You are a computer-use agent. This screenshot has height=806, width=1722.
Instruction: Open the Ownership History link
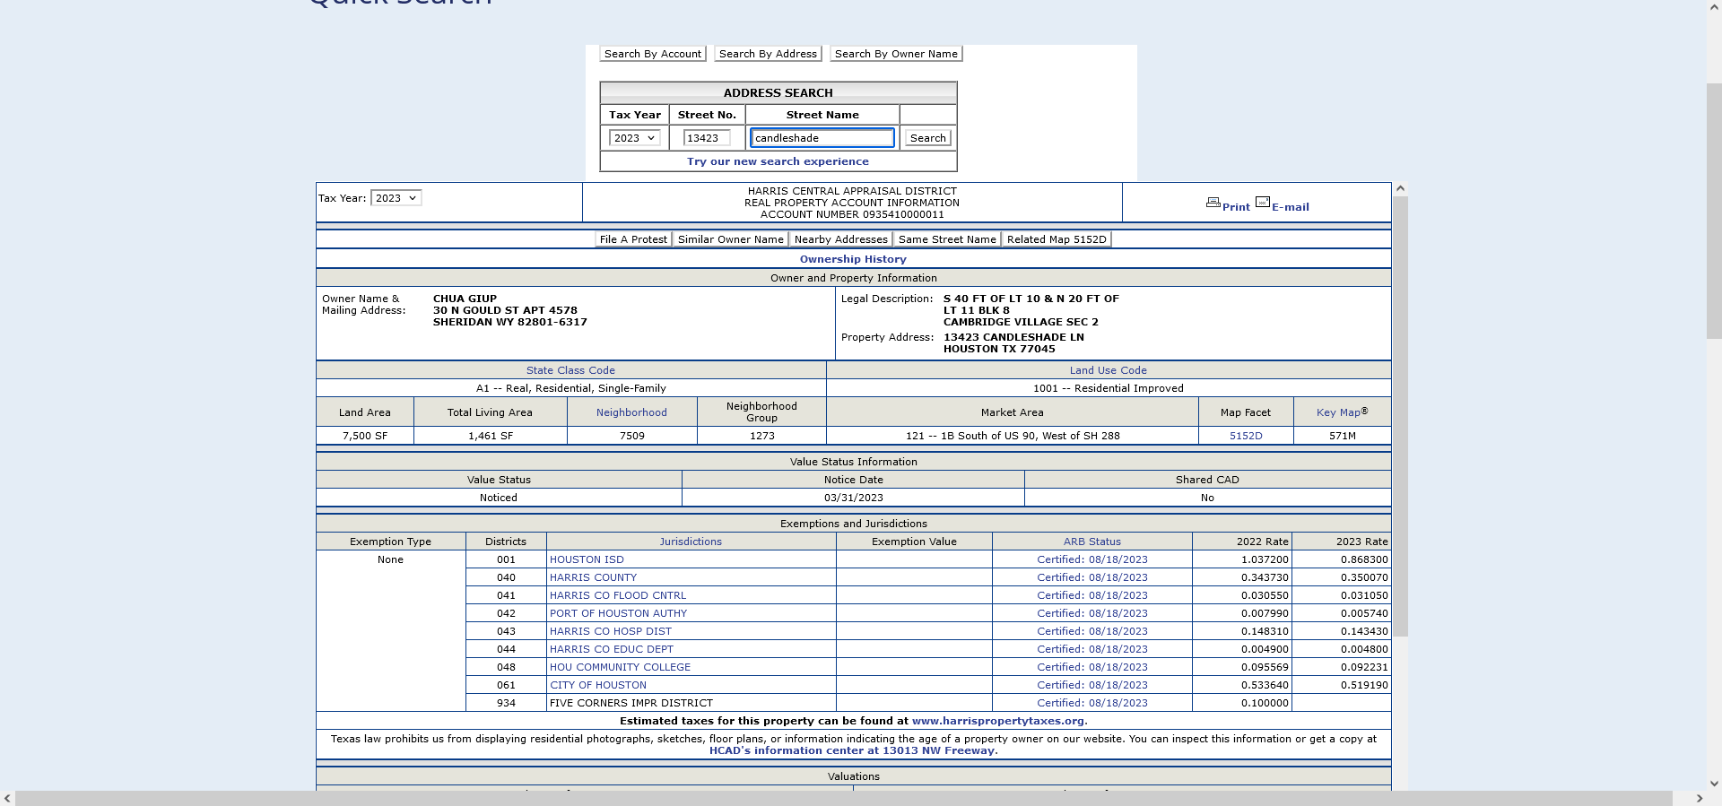[853, 259]
